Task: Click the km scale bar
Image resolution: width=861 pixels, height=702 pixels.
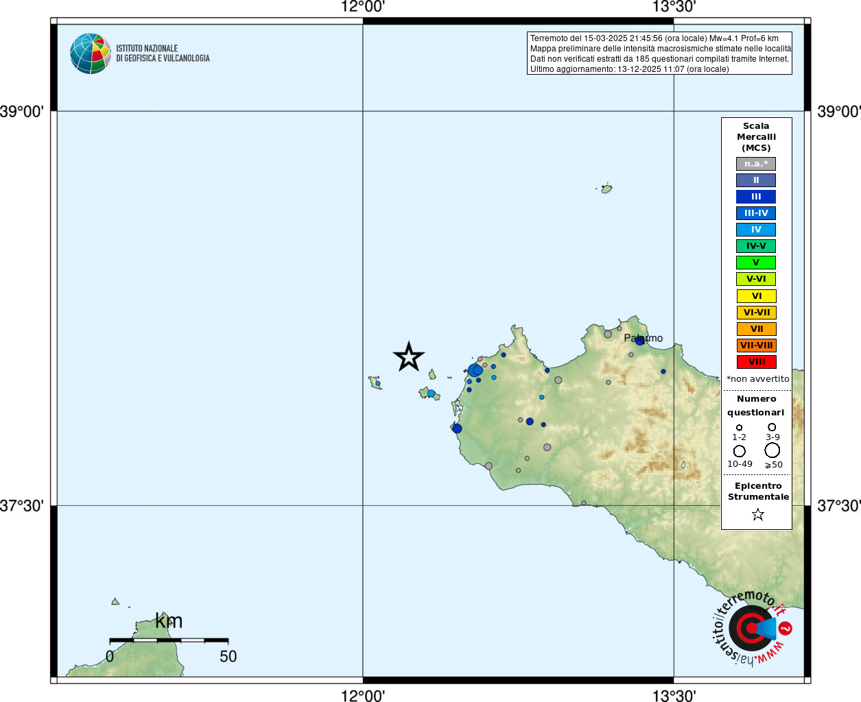Action: coord(169,640)
